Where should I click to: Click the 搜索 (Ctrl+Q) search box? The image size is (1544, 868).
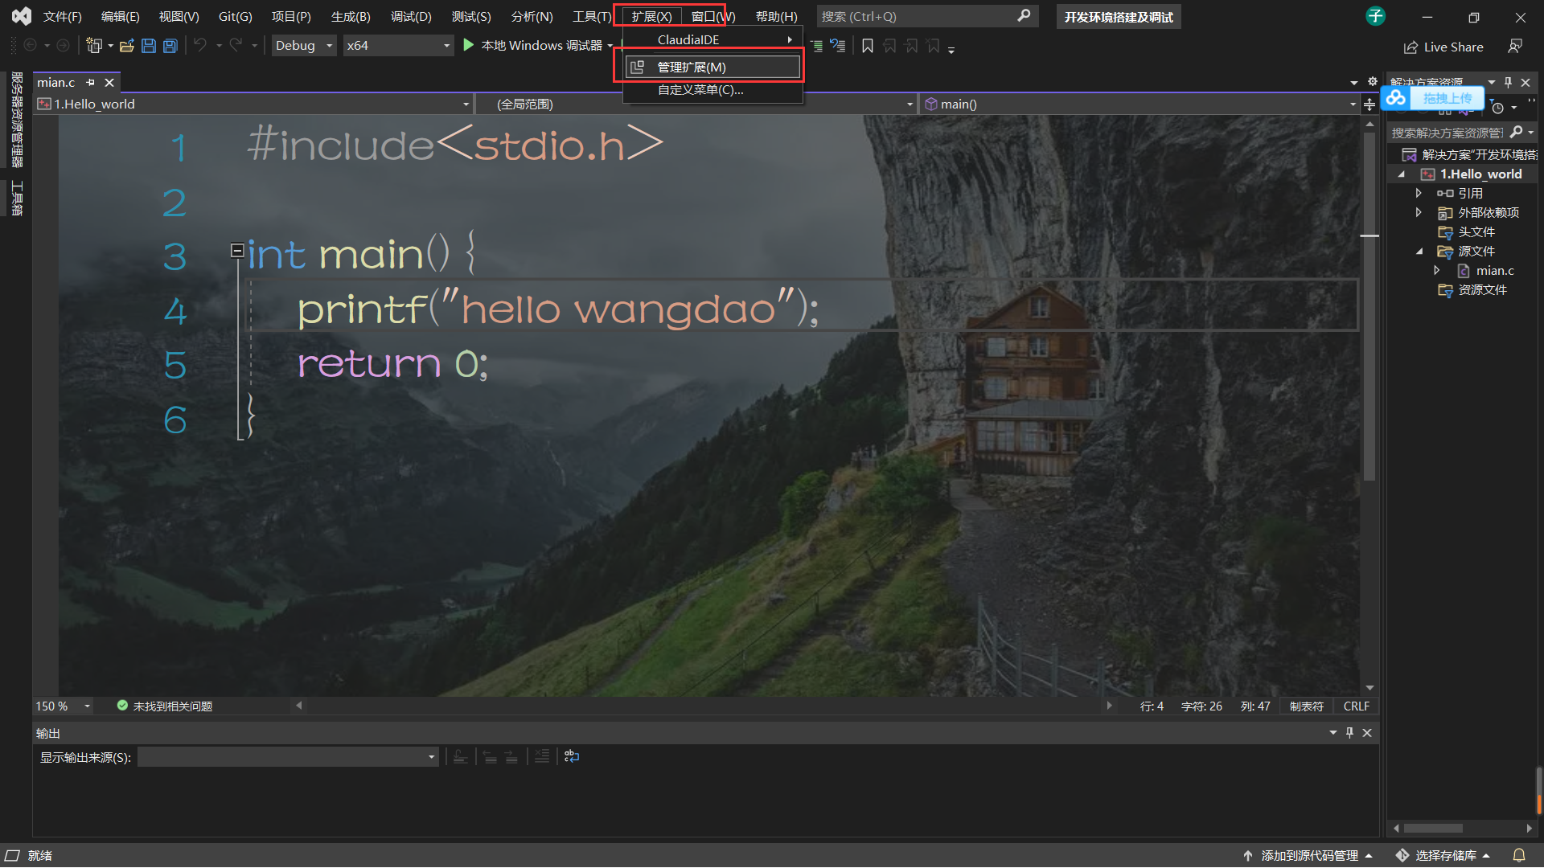pos(917,16)
